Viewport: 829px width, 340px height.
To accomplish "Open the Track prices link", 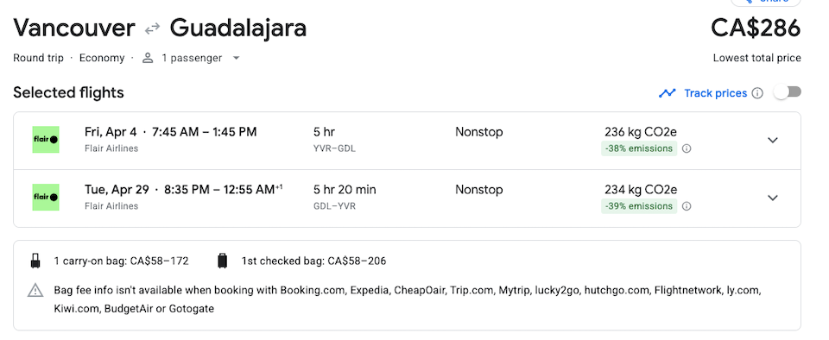I will [x=715, y=93].
